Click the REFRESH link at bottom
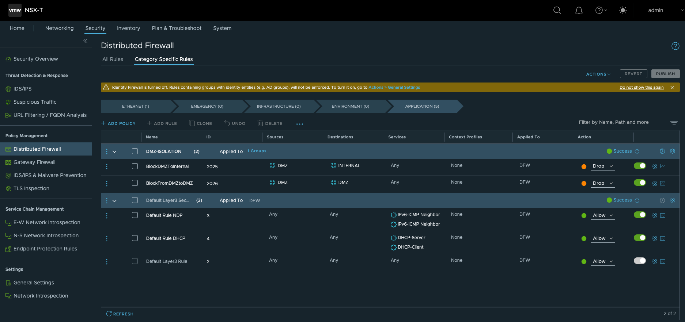The height and width of the screenshot is (322, 685). 120,314
